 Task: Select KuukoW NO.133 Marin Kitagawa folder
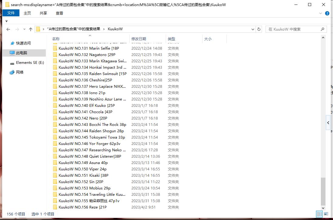93,61
